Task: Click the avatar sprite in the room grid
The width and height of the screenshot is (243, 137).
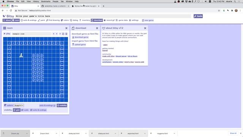Action: pyautogui.click(x=21, y=56)
